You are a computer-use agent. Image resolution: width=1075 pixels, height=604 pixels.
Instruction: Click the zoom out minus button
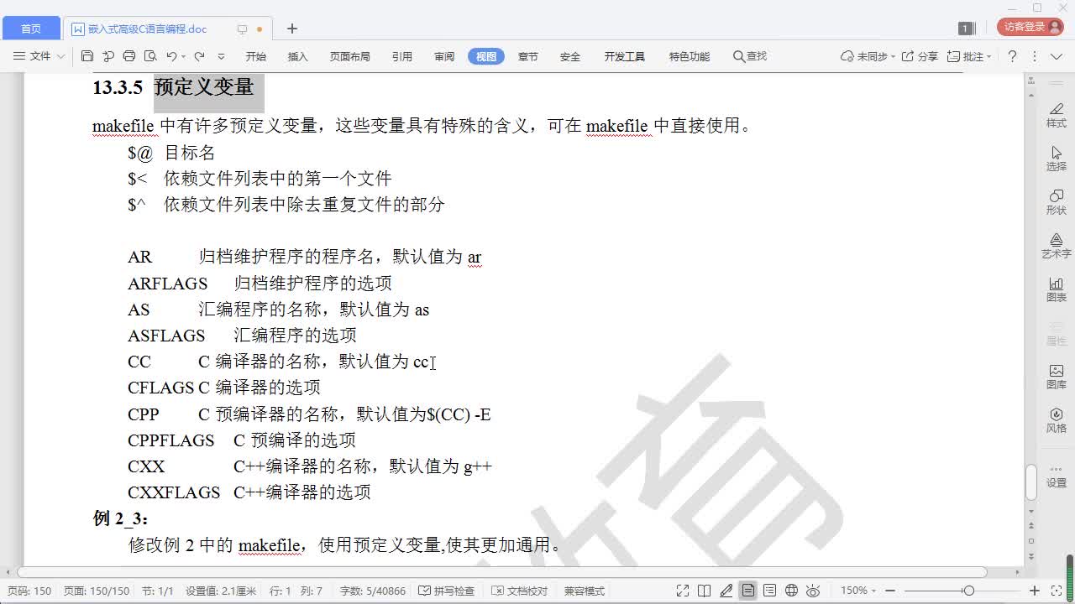(890, 591)
